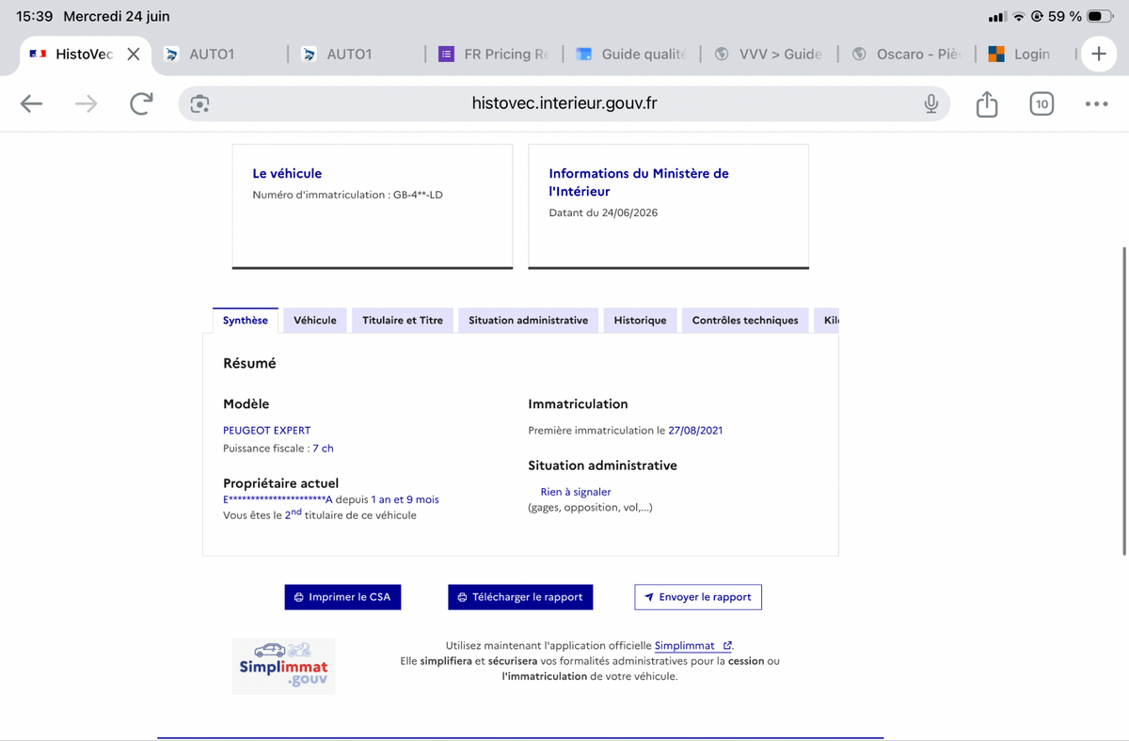Screen dimensions: 1129x741
Task: Add a new tab with the plus button
Action: (x=1098, y=55)
